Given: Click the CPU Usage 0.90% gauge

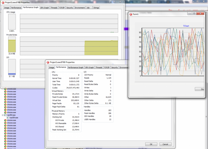Looking at the screenshot, I should coord(12,22).
